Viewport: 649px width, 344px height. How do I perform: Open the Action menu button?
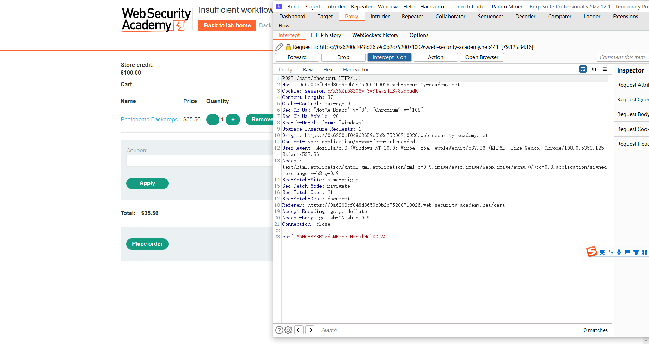(436, 57)
